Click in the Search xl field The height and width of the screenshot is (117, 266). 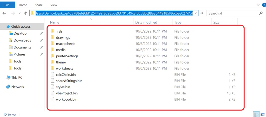232,13
